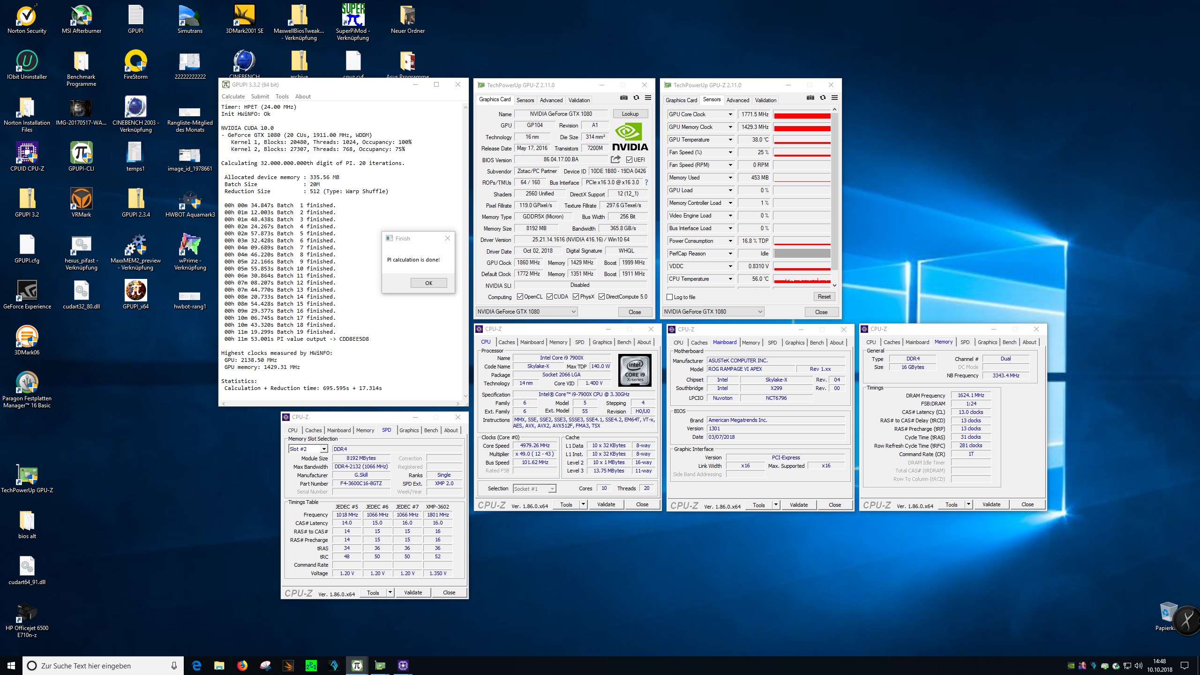The width and height of the screenshot is (1200, 675).
Task: Click camera icon in GPU-Z Sensors window
Action: pos(810,97)
